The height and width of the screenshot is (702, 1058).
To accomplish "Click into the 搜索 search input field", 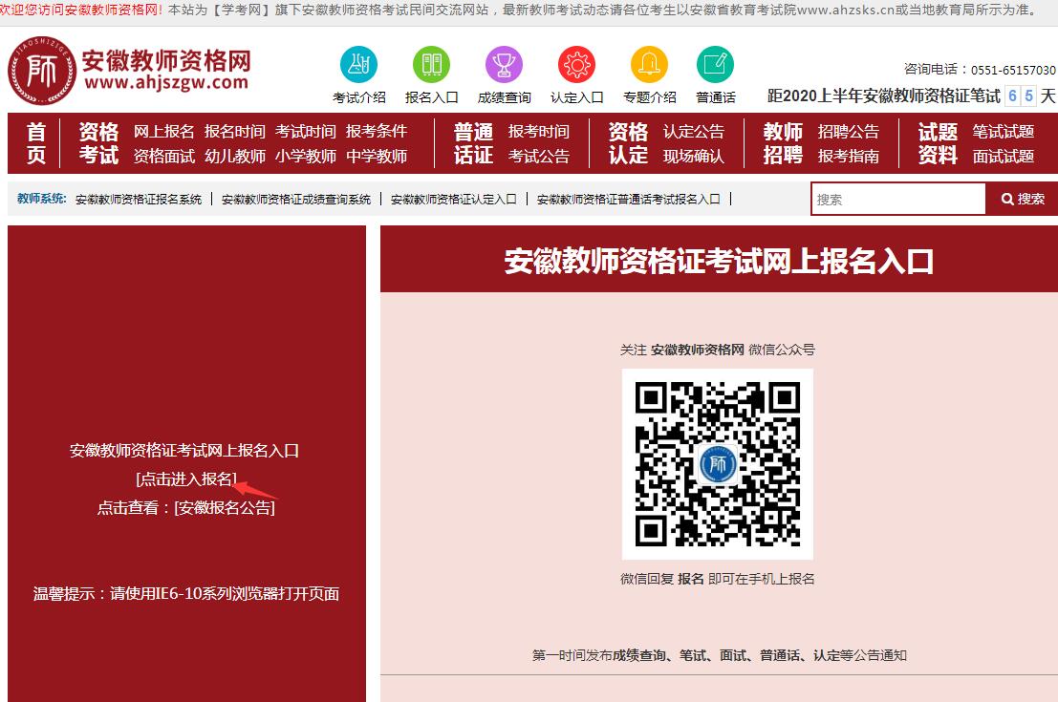I will (898, 199).
